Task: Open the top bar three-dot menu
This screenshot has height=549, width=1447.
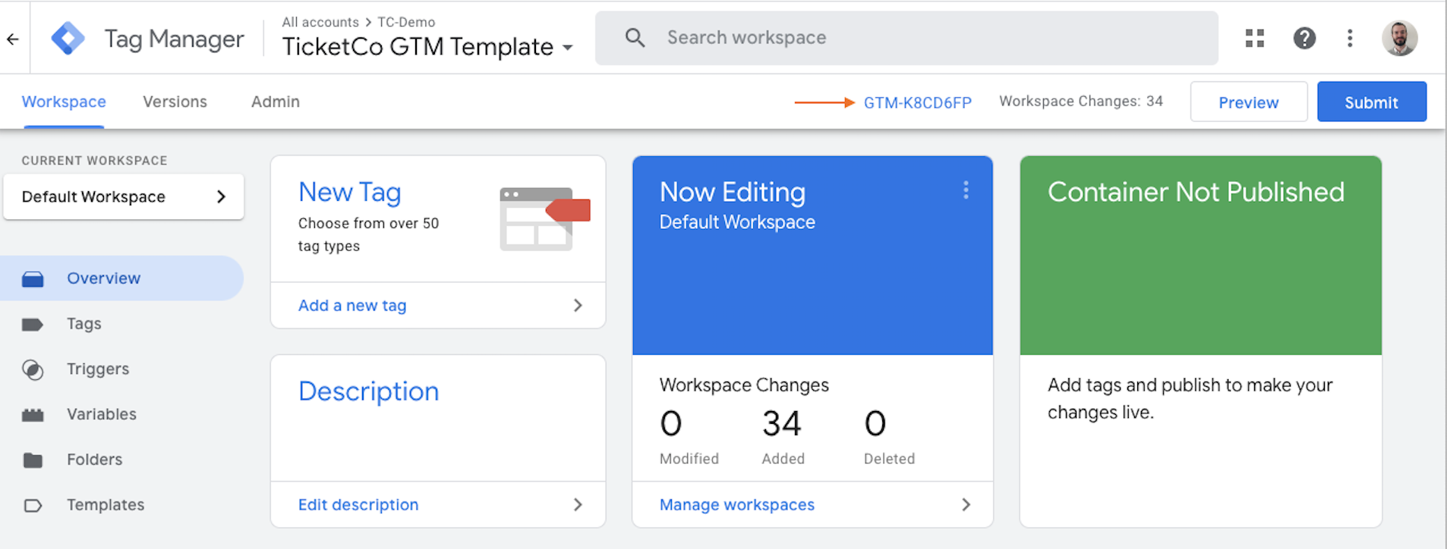Action: point(1350,38)
